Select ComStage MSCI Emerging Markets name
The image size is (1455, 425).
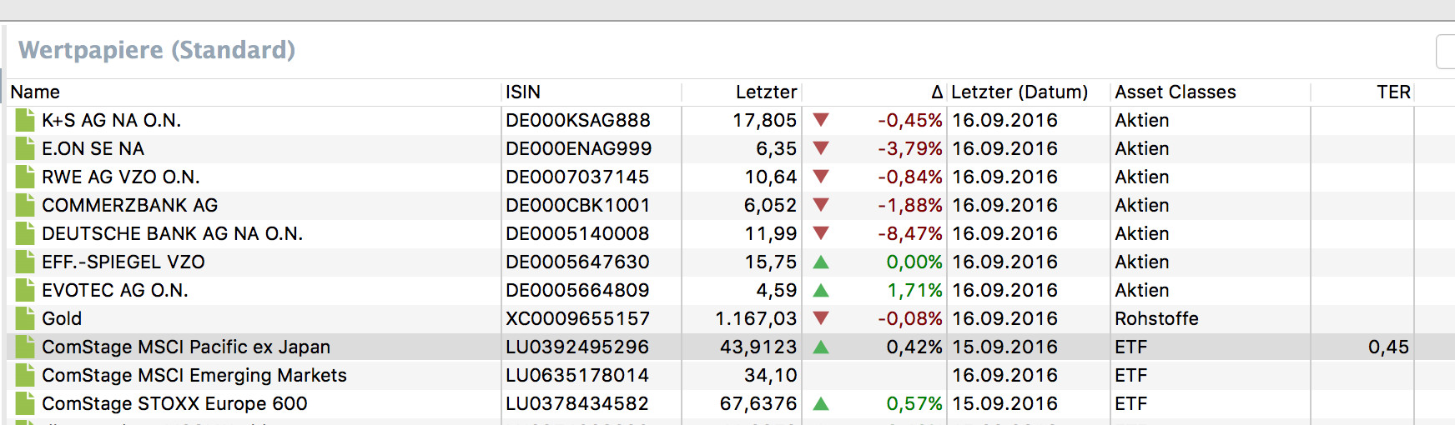[x=194, y=375]
